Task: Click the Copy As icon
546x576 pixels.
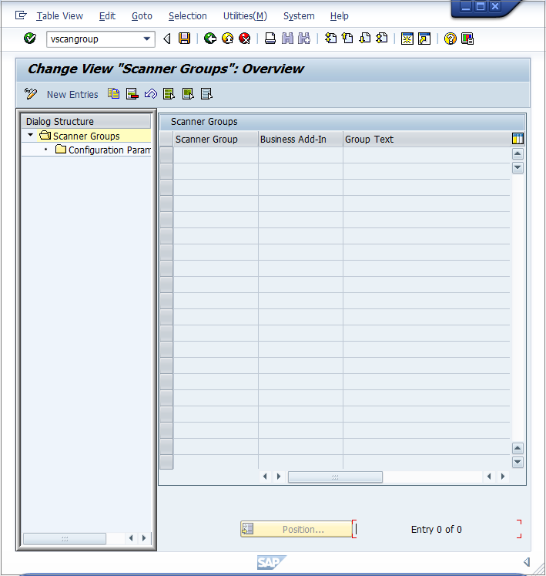Action: click(x=114, y=94)
